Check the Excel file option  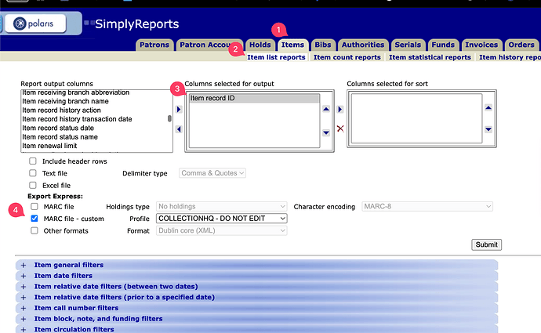33,185
